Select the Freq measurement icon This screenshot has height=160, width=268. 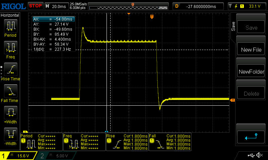coord(11,48)
